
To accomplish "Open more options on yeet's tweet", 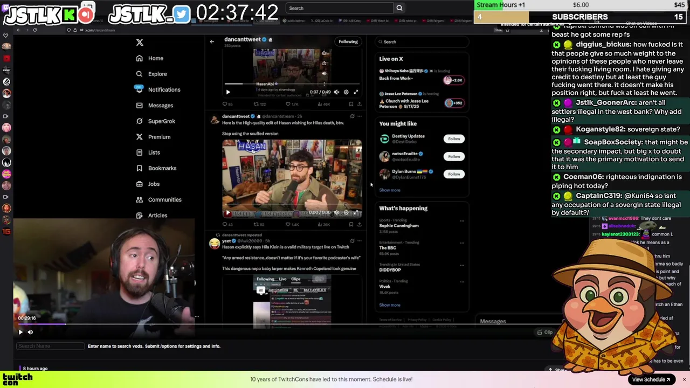I will point(360,241).
